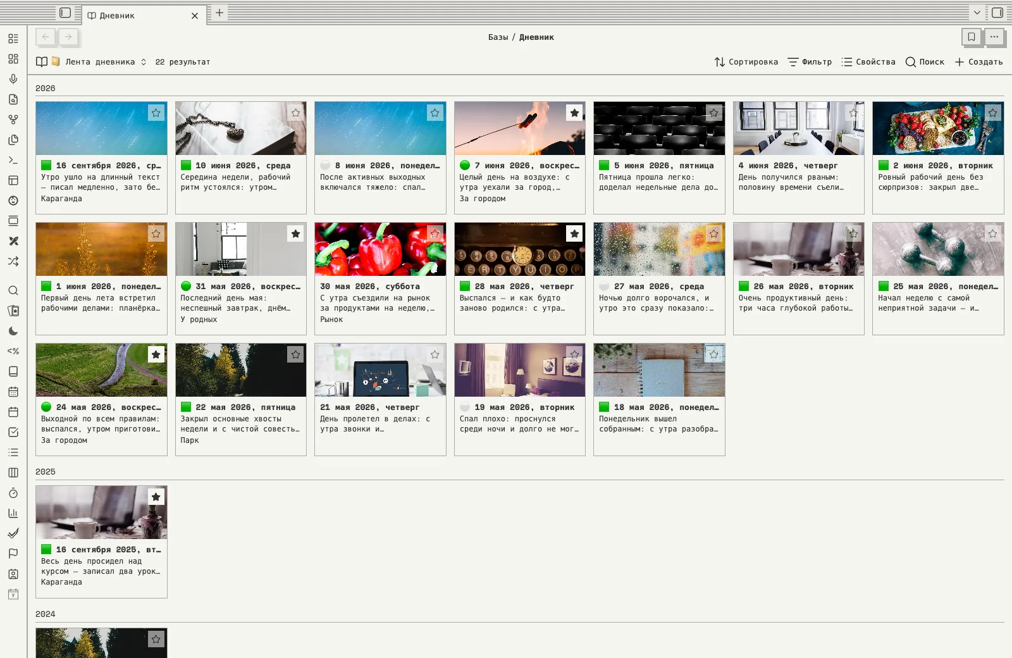Open the typewriter thumbnail on the 28 мая card
The width and height of the screenshot is (1012, 658).
tap(520, 249)
